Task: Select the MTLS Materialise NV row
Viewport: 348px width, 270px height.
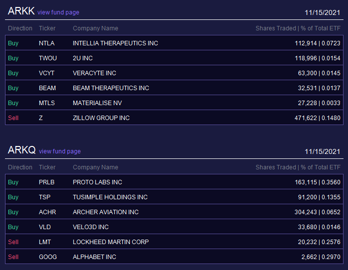Action: point(174,103)
